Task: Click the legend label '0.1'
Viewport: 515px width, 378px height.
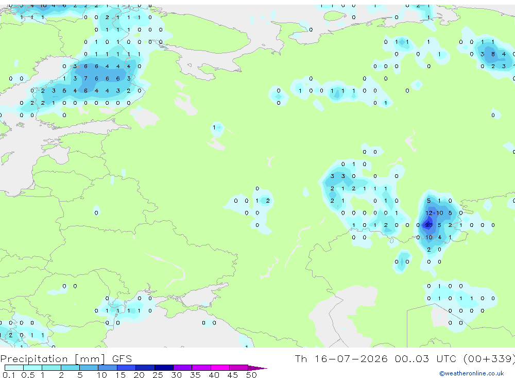Action: click(9, 375)
